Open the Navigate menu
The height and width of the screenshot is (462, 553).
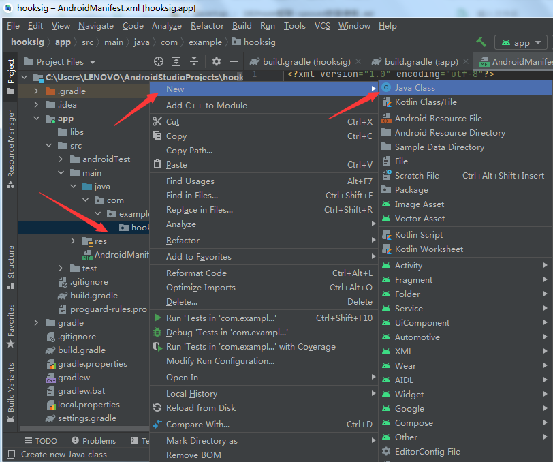96,26
